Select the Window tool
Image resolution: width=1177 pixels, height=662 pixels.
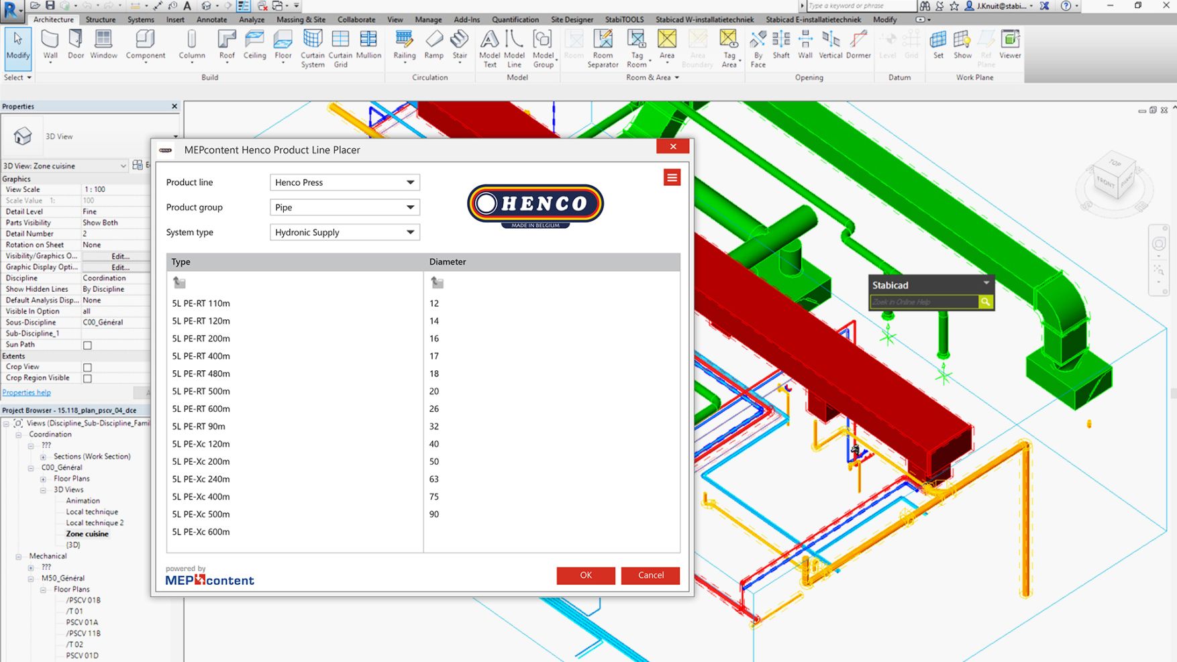[103, 46]
